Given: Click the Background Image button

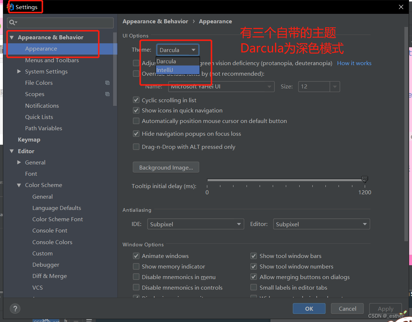Looking at the screenshot, I should (166, 167).
